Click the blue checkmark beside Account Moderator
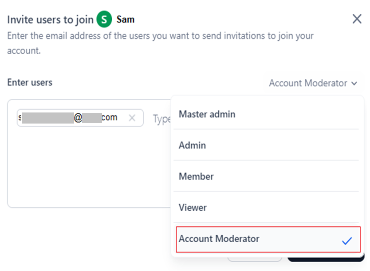Viewport: 370px width, 271px height. [x=347, y=240]
